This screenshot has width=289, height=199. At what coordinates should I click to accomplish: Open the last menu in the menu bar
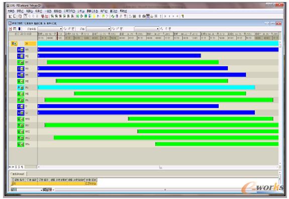click(x=123, y=11)
